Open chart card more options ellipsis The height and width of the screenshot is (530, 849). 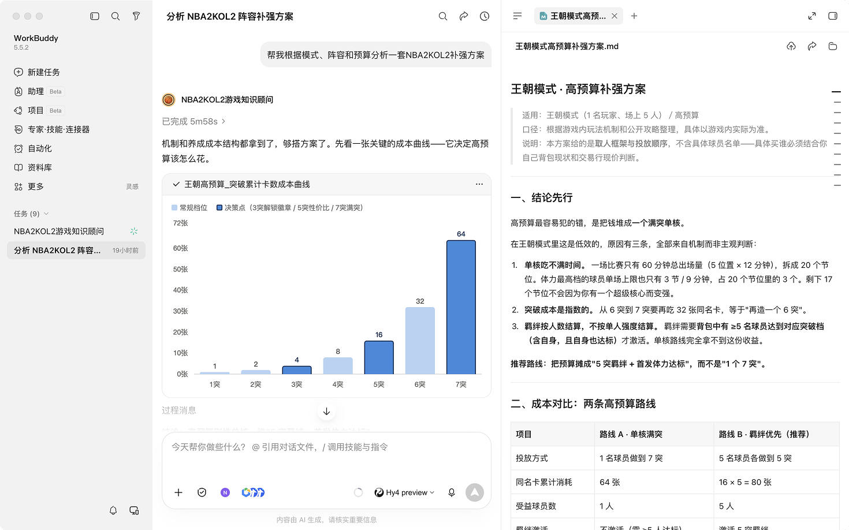coord(479,184)
